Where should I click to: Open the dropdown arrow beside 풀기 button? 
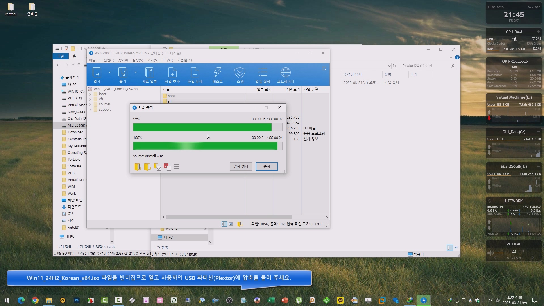click(x=135, y=73)
